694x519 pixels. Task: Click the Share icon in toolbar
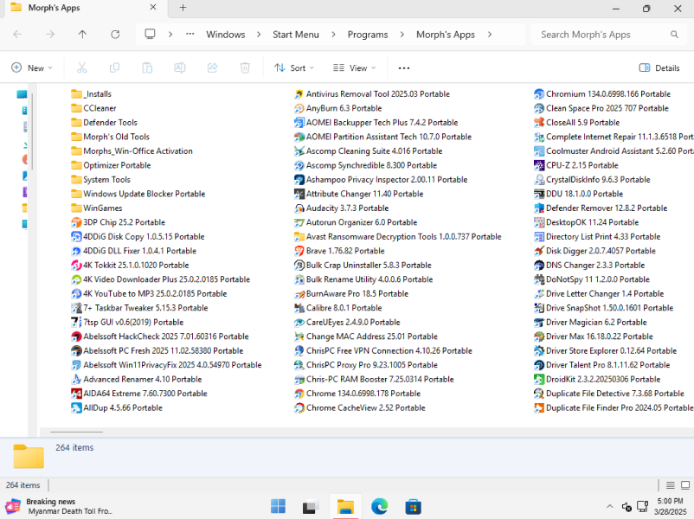pyautogui.click(x=213, y=67)
